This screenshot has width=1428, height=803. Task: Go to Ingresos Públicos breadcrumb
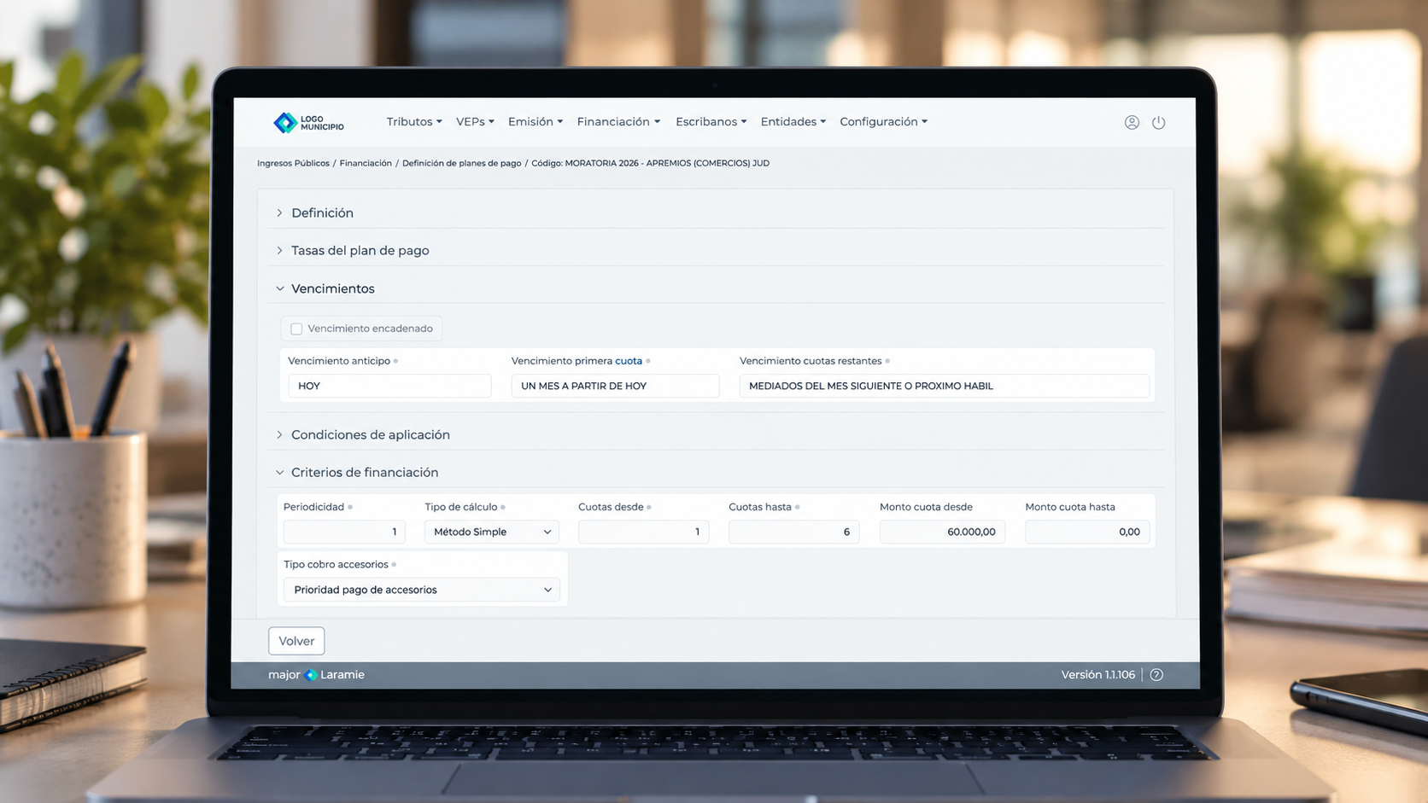(293, 163)
